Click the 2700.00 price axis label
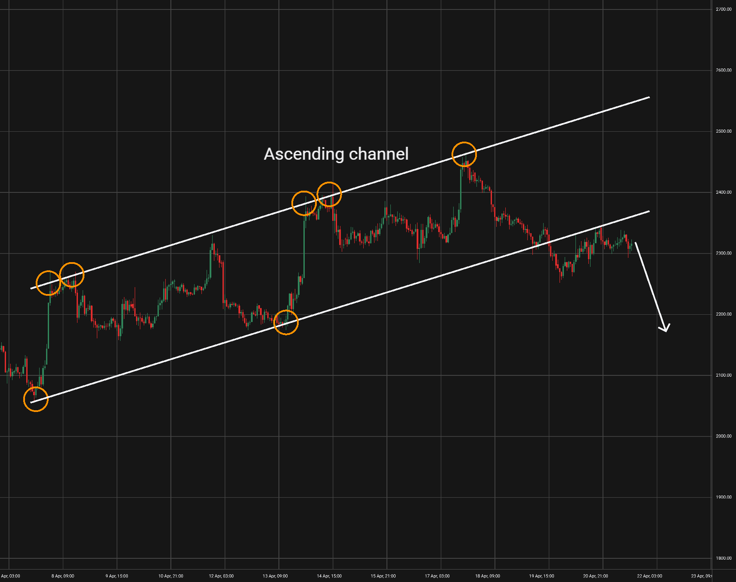736x582 pixels. click(723, 9)
